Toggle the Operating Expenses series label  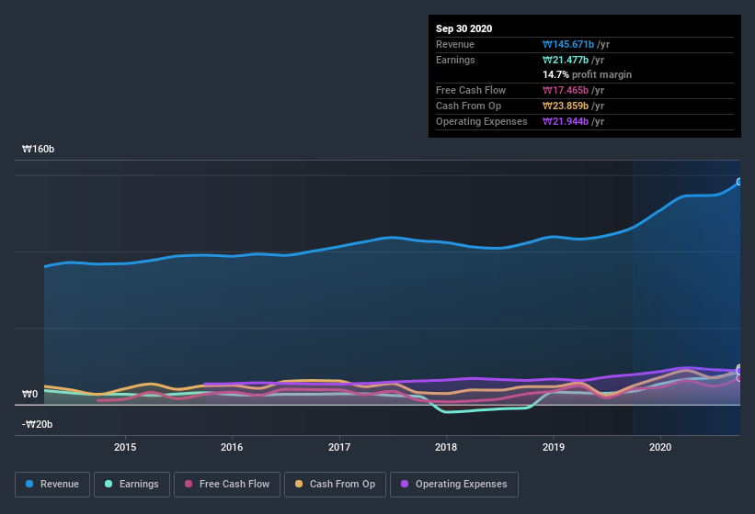click(x=461, y=484)
